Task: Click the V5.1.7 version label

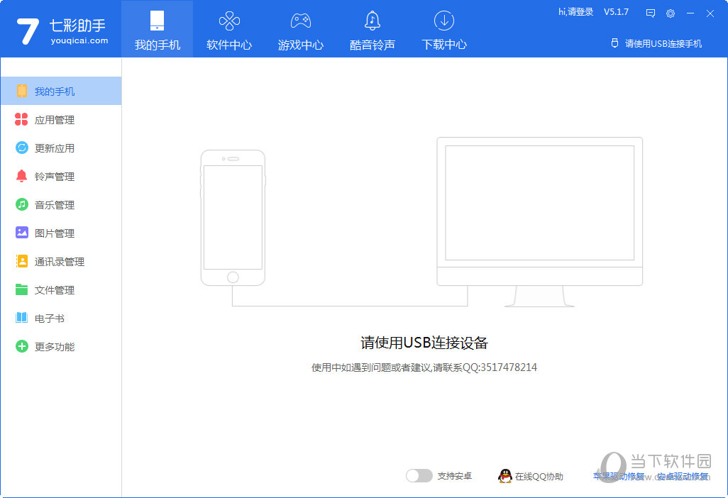Action: tap(616, 12)
